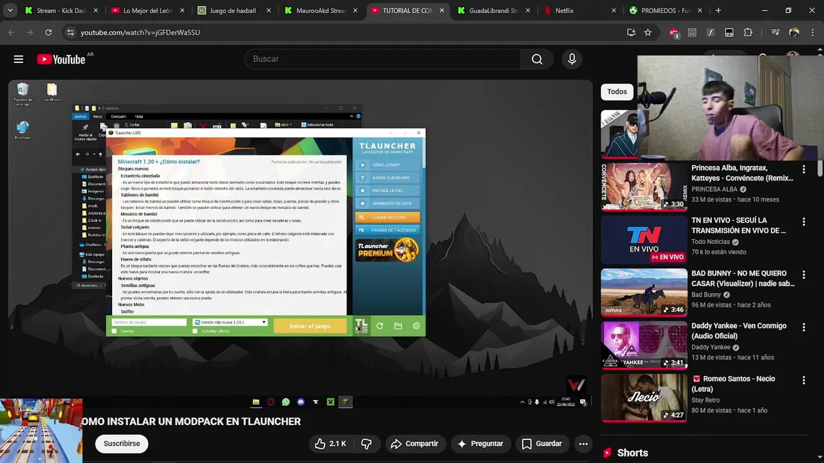Click the Guardar save button
This screenshot has height=463, width=824.
pos(542,444)
